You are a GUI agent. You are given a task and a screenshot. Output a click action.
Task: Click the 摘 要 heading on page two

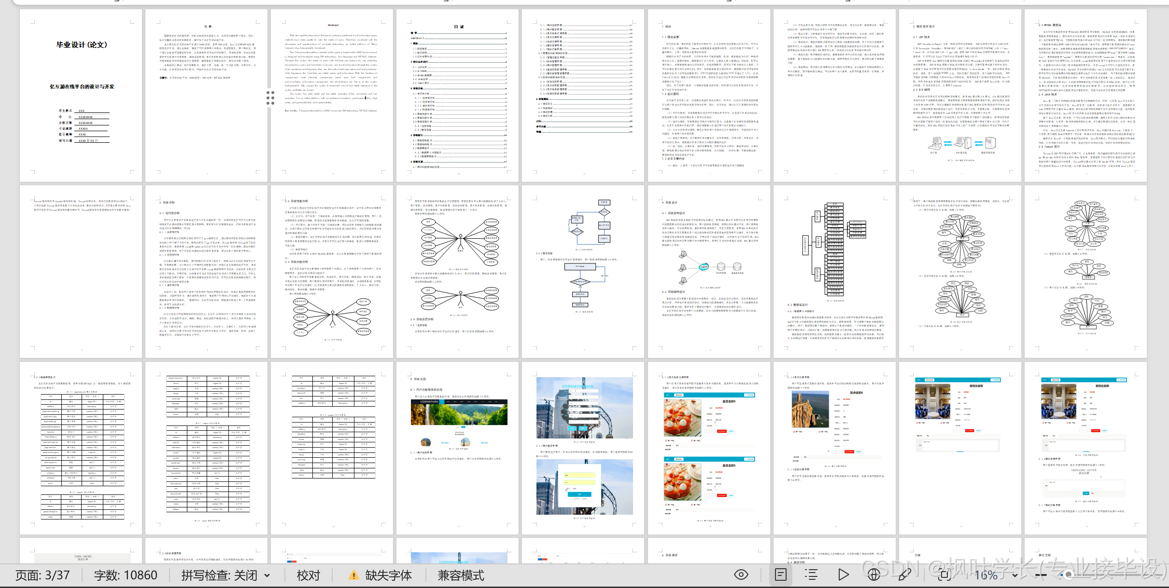(x=208, y=27)
